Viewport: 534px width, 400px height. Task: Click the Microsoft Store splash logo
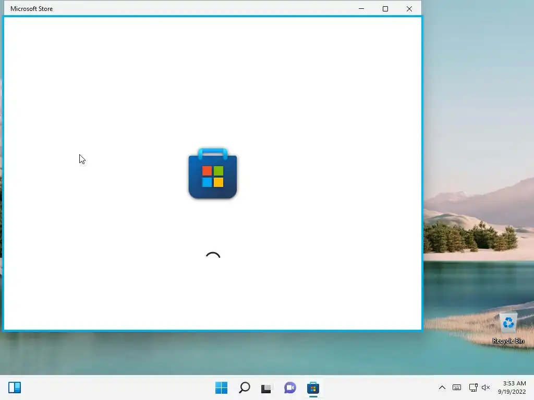coord(213,173)
